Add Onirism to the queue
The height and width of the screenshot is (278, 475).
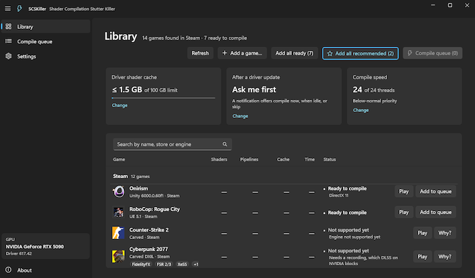pos(435,192)
